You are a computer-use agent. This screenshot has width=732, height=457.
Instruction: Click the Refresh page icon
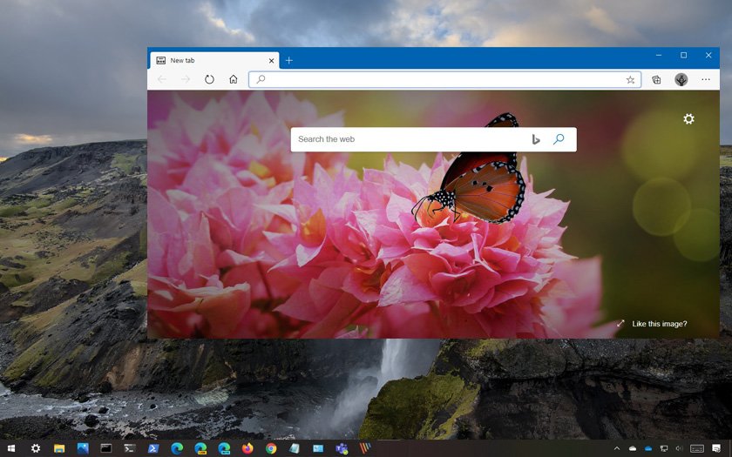[209, 79]
